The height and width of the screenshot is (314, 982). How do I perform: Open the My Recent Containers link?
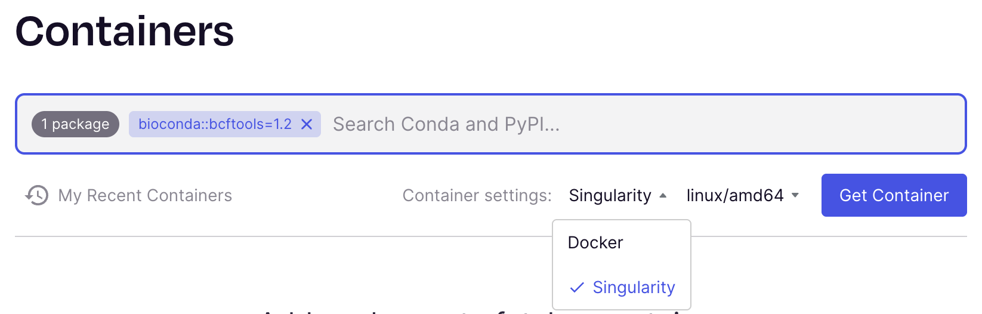coord(145,195)
